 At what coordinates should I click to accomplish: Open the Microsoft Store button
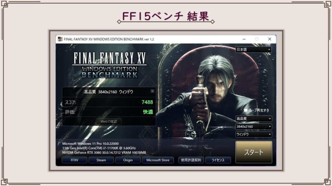tap(158, 160)
